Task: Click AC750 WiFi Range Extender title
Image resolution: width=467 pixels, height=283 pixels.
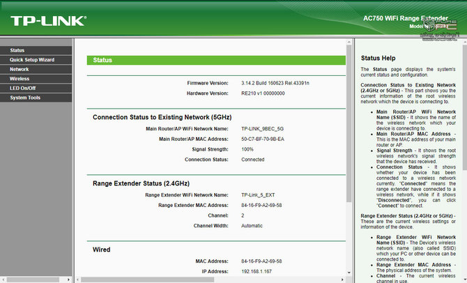Action: [406, 18]
